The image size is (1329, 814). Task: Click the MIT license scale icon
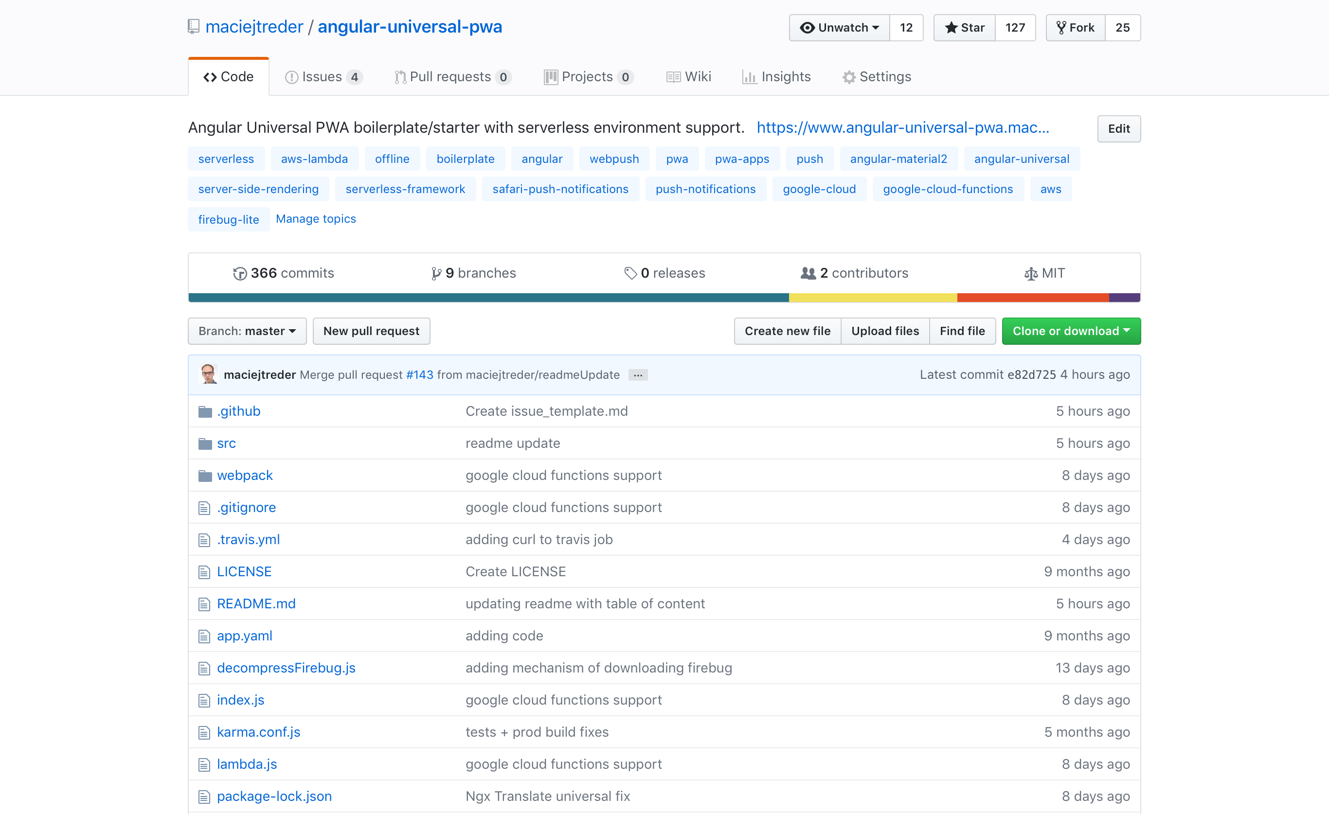1031,274
